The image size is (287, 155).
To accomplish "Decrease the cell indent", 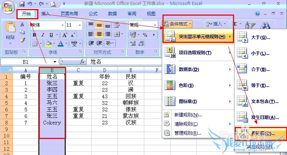I will 91,43.
